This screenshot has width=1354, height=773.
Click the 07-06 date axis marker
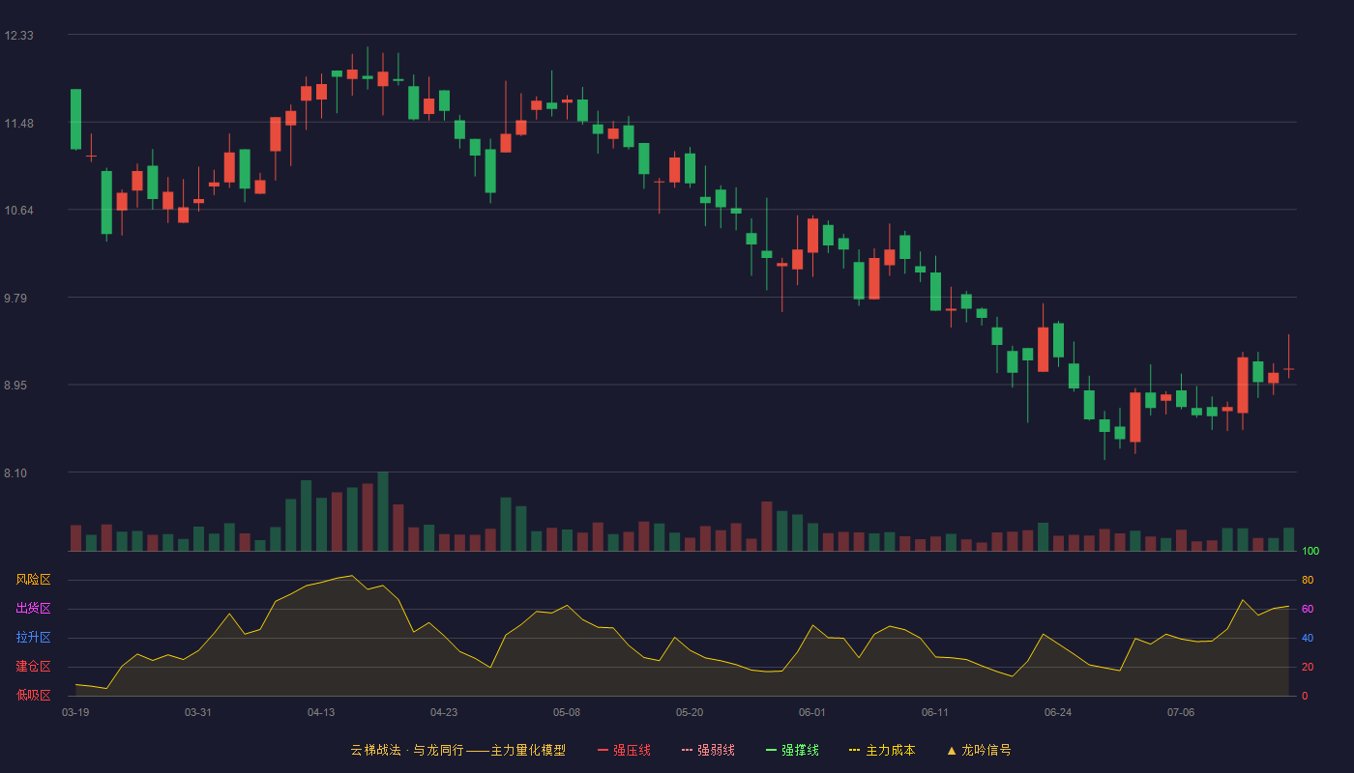pos(1181,712)
